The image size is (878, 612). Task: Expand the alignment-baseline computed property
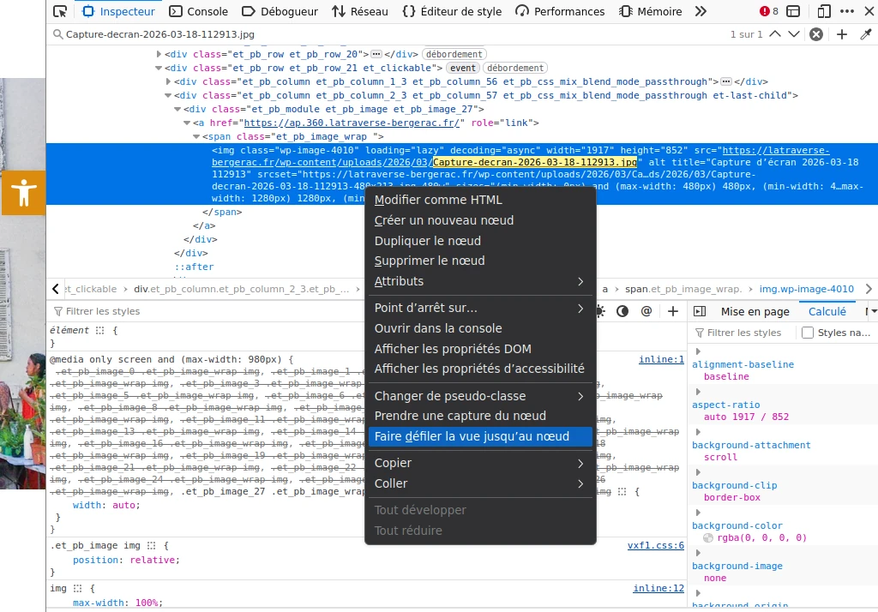pos(698,351)
